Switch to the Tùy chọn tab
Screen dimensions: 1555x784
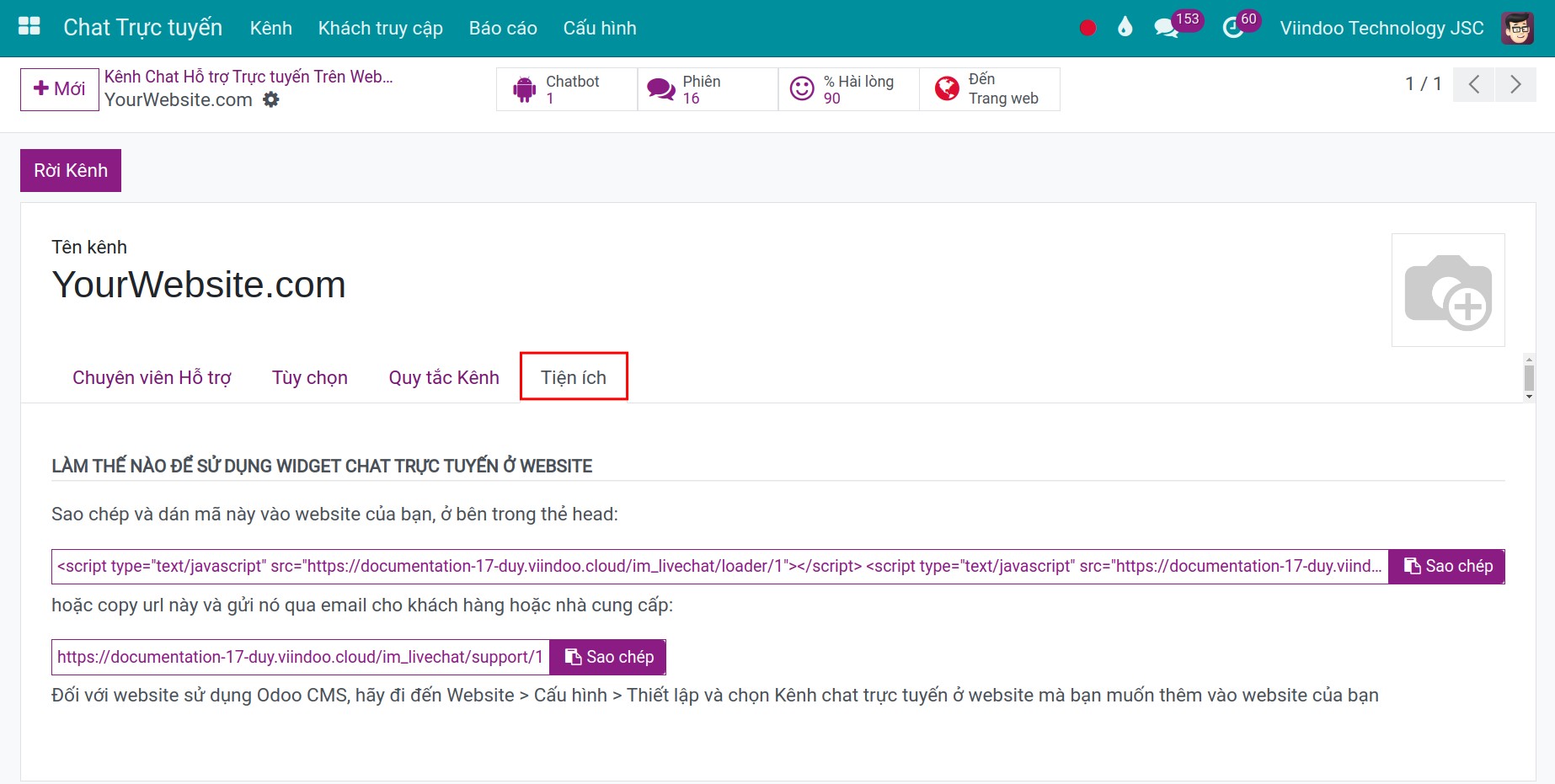tap(309, 377)
